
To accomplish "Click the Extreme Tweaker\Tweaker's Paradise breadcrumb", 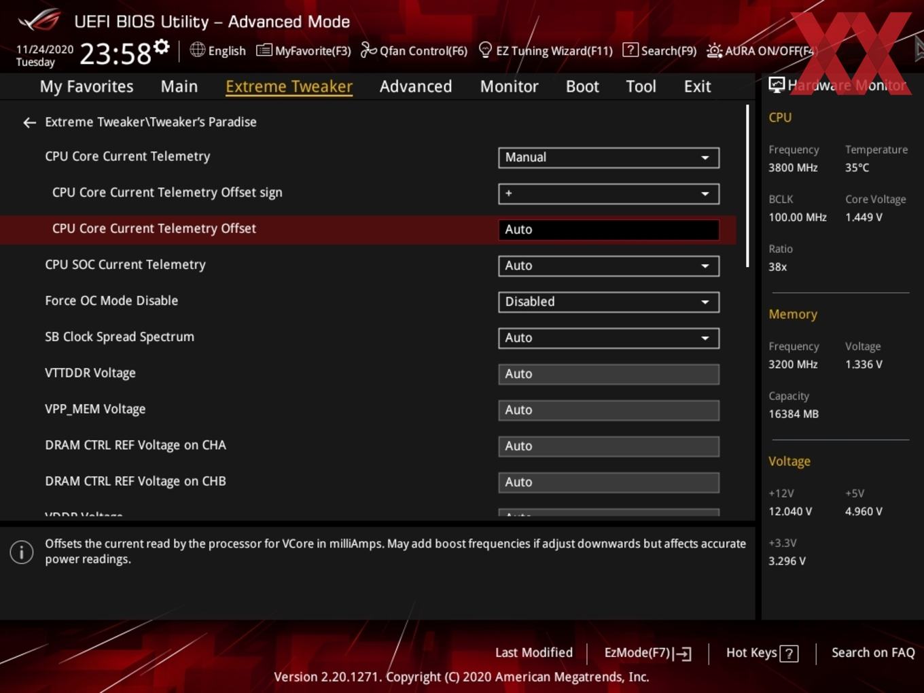I will (151, 122).
